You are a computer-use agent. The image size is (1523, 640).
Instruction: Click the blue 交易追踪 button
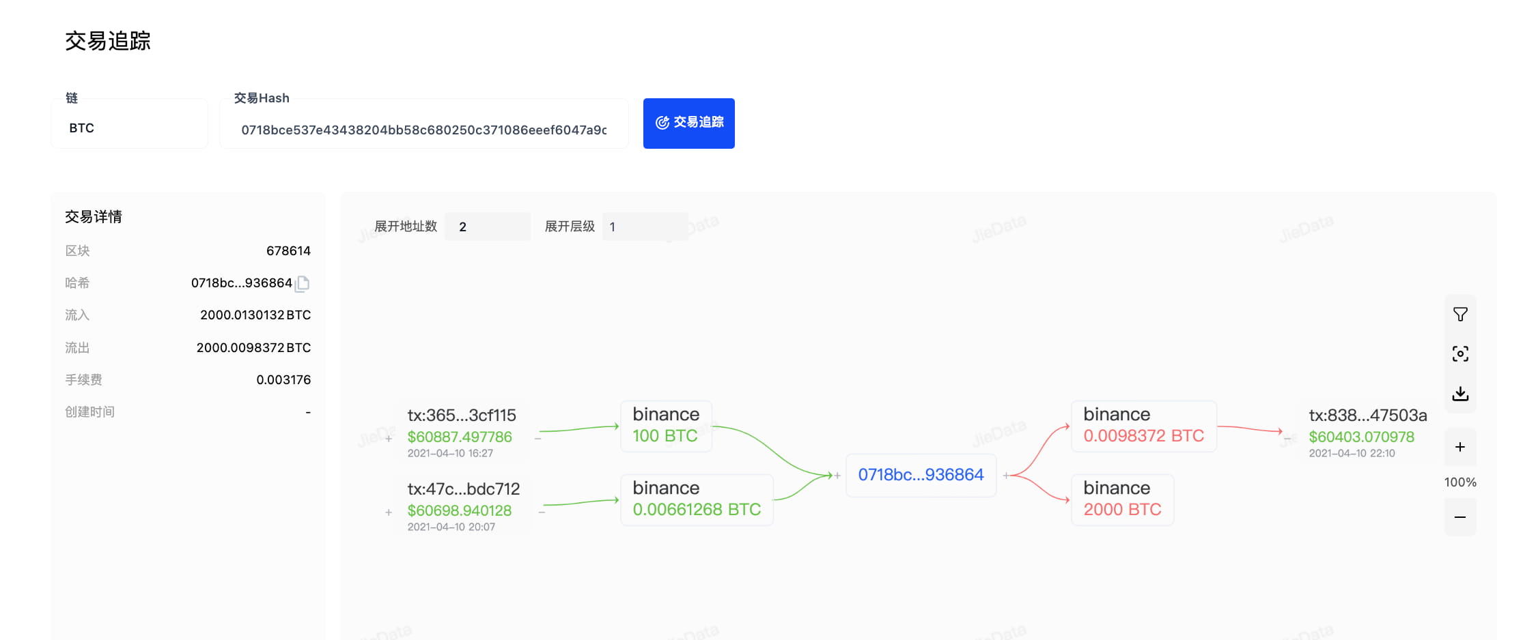(688, 123)
